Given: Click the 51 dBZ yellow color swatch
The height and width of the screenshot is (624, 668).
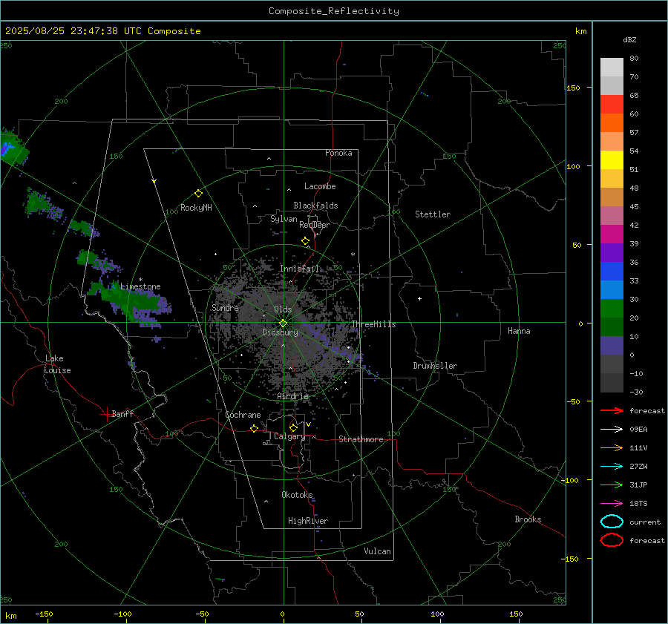Looking at the screenshot, I should (x=612, y=160).
